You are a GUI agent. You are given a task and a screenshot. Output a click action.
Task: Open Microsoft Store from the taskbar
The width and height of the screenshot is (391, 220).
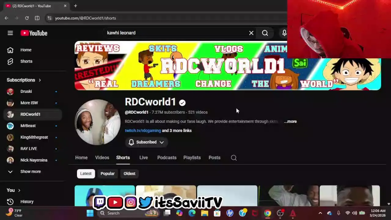tap(217, 213)
